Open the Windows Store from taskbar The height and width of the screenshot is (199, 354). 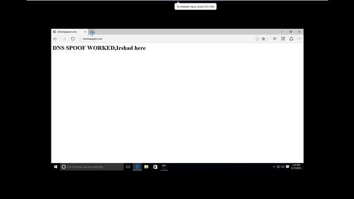click(x=155, y=167)
